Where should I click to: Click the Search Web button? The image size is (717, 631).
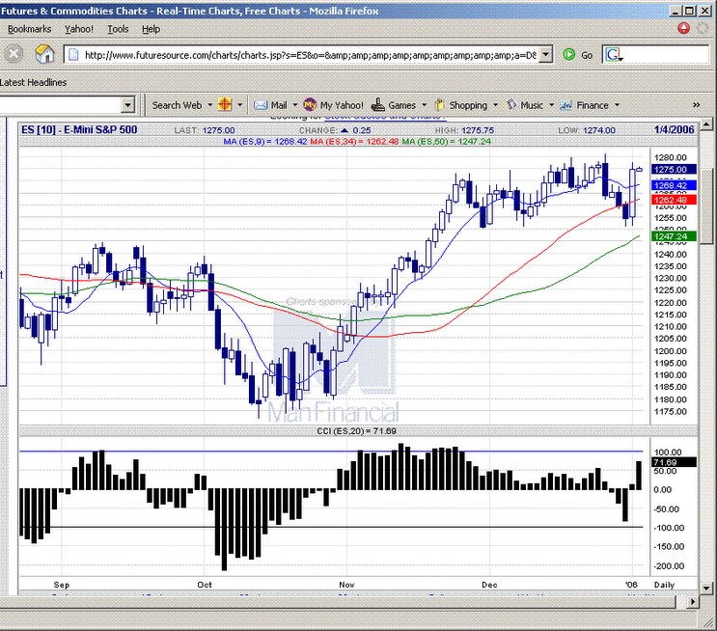177,105
